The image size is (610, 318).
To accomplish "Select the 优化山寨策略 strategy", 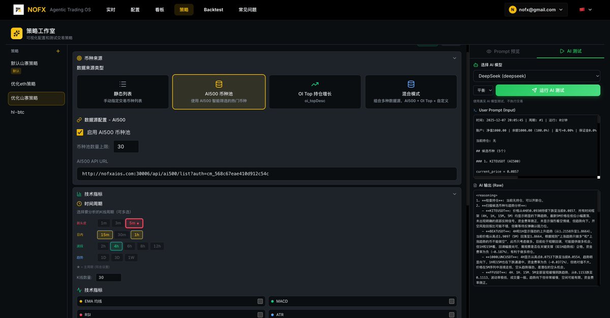I will [x=37, y=98].
